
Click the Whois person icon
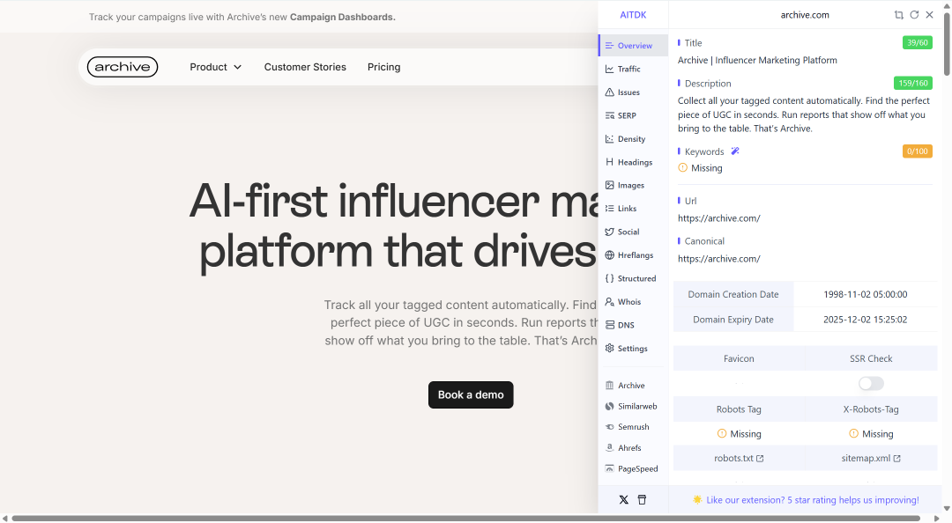[x=610, y=301]
